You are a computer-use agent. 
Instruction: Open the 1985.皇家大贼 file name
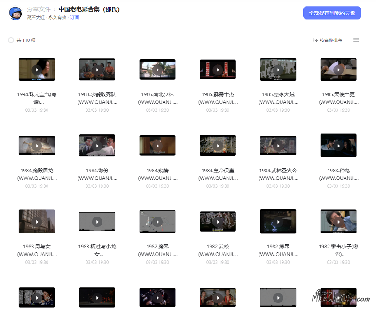278,98
